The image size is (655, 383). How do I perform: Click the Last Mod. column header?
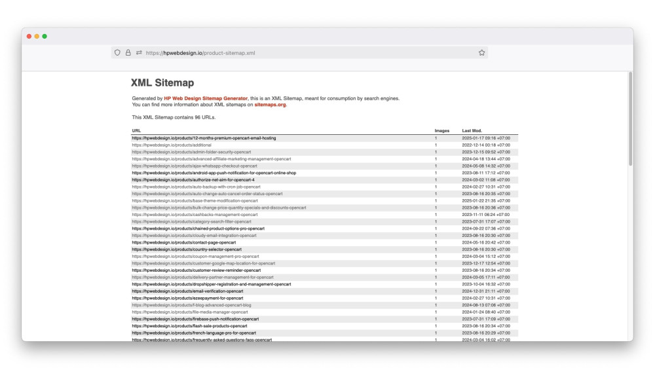pyautogui.click(x=472, y=131)
